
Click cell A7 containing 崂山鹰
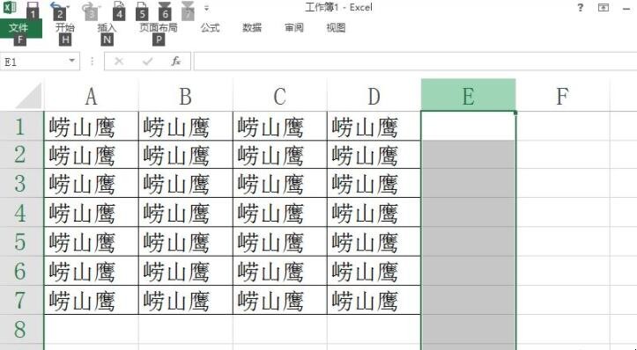click(92, 300)
